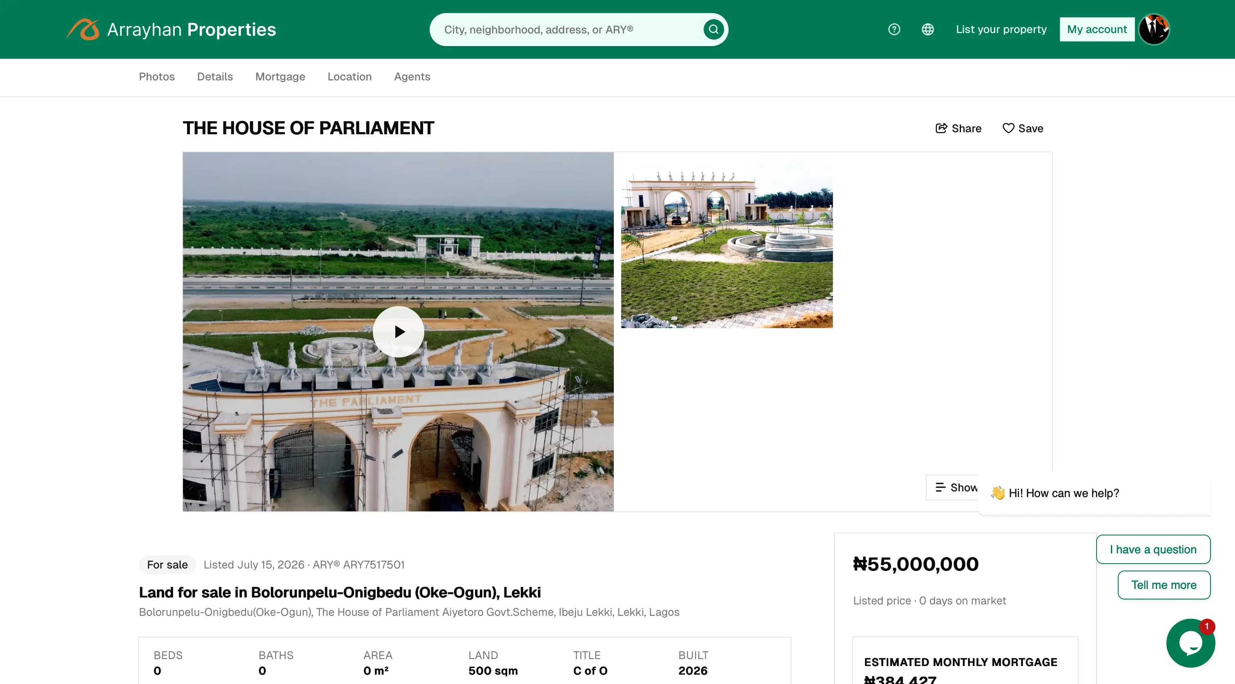Open the language globe icon

(x=928, y=29)
